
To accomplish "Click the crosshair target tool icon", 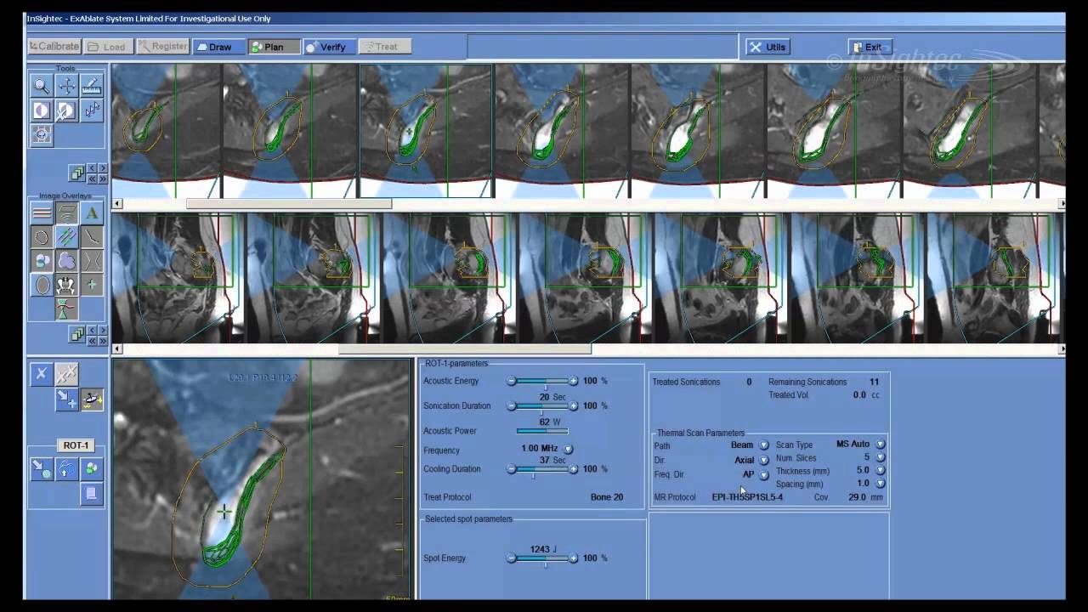I will click(x=41, y=134).
